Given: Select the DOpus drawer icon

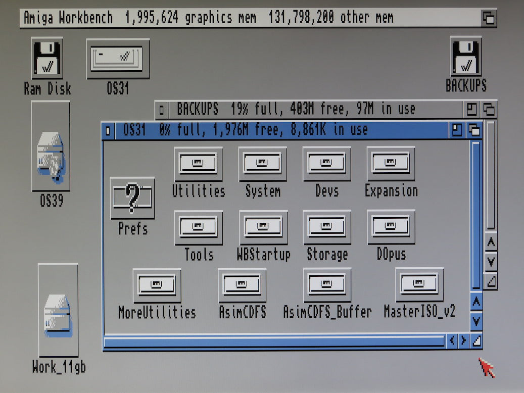Looking at the screenshot, I should [391, 227].
